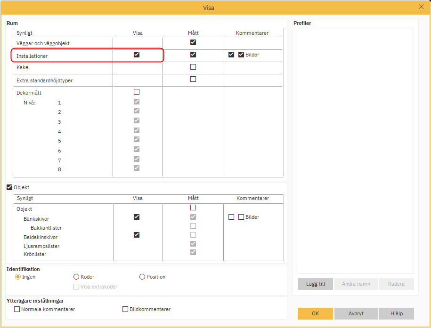The image size is (431, 328).
Task: Uncheck Installationer in the Visa column
Action: pos(137,55)
